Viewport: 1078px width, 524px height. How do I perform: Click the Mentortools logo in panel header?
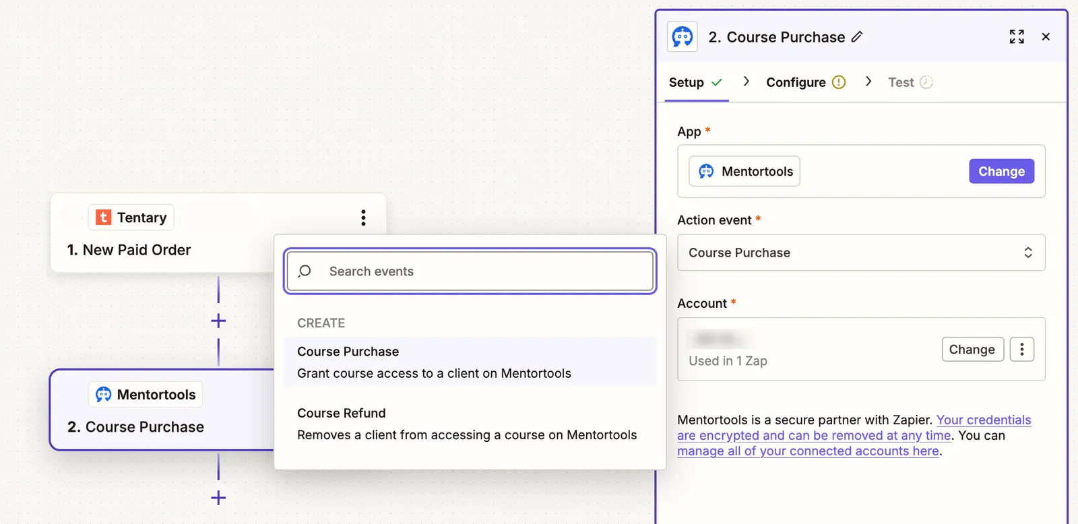point(682,36)
